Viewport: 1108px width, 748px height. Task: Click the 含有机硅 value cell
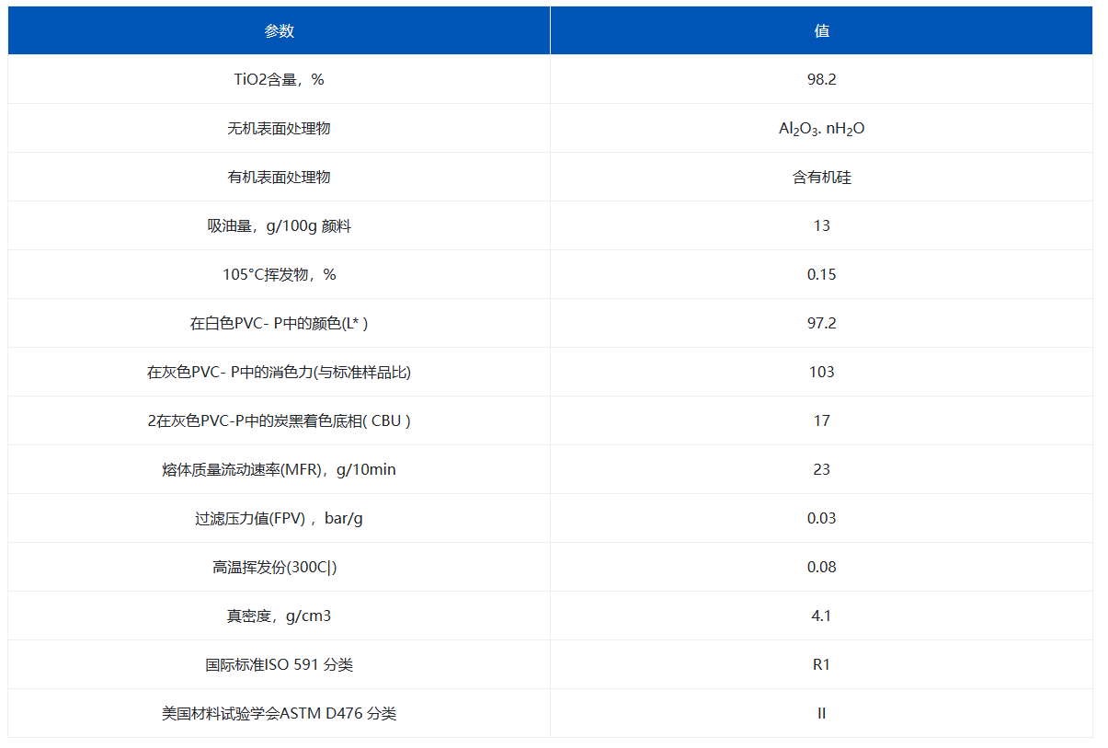pyautogui.click(x=821, y=178)
